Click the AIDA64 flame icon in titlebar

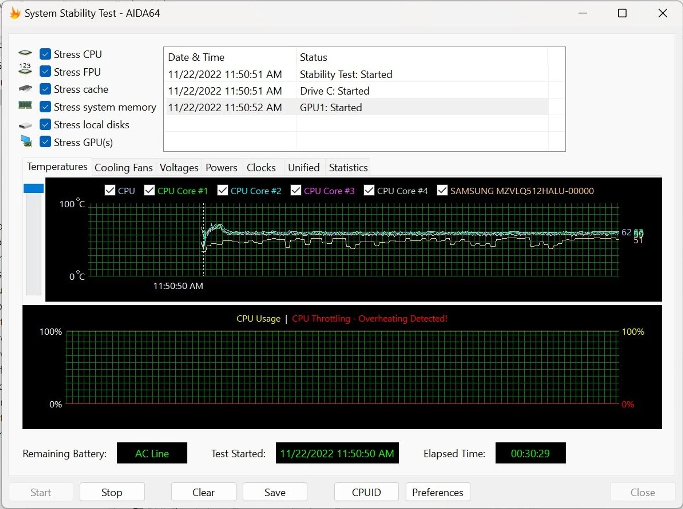pos(15,13)
